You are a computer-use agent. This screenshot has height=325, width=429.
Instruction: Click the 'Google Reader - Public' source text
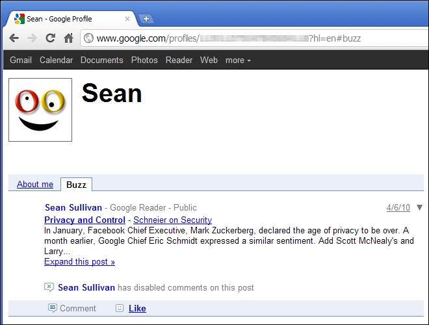[153, 207]
